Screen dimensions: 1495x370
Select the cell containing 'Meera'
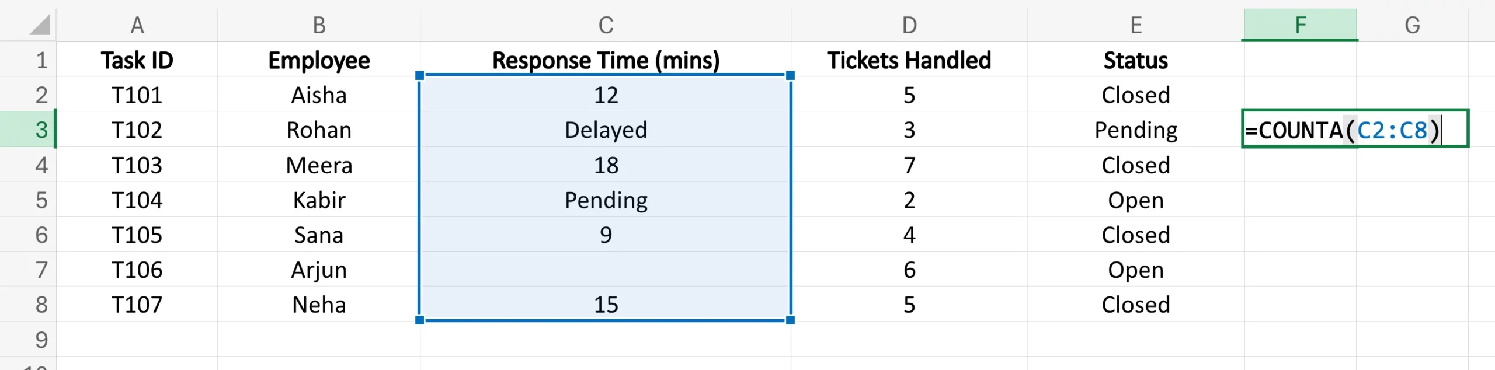[x=319, y=165]
